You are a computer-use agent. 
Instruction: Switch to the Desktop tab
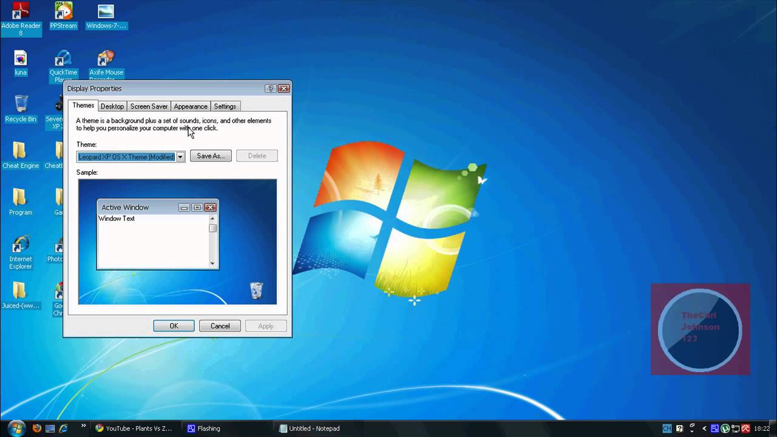point(112,106)
